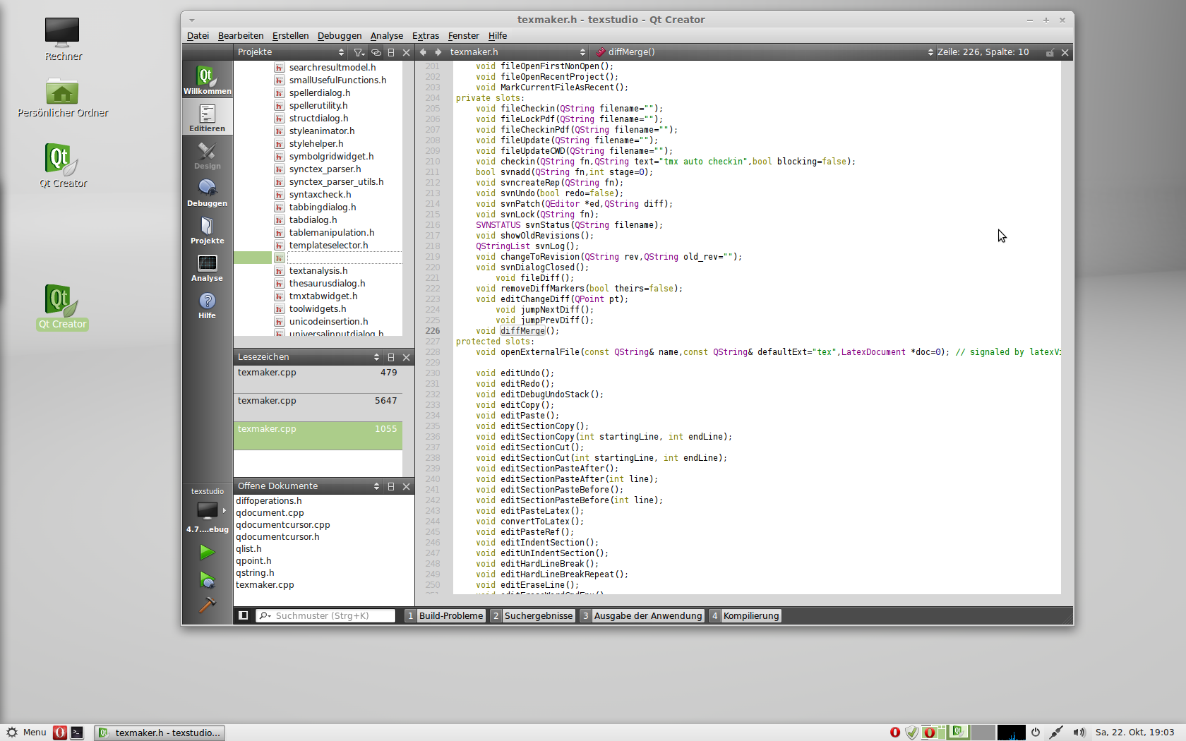Image resolution: width=1186 pixels, height=741 pixels.
Task: Open qdocumentcursor.cpp in Offene Dokumente
Action: [x=282, y=525]
